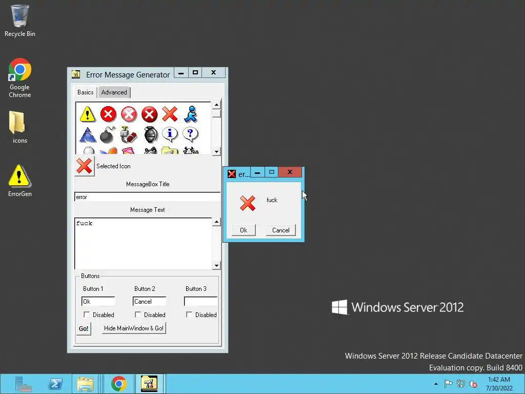Select the hand grenade icon
Screen dimensions: 525x394
151,135
